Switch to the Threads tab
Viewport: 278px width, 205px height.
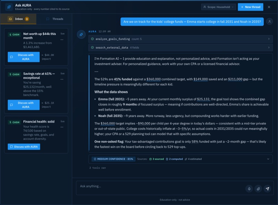(x=55, y=19)
